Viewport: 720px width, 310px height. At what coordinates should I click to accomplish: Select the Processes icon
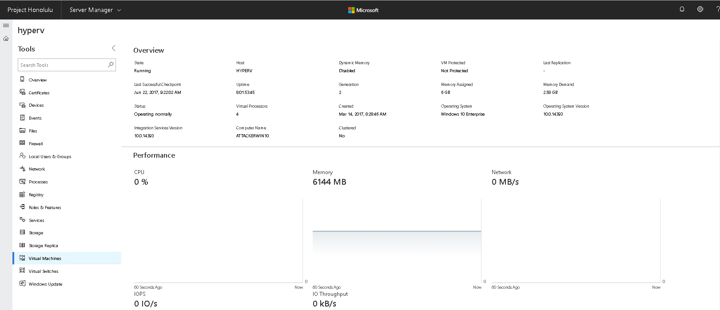point(22,182)
